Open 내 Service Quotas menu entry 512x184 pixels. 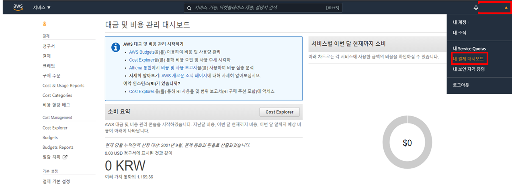(469, 49)
